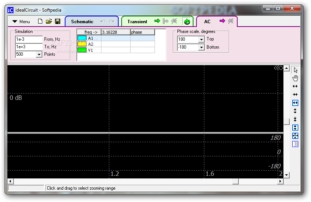Viewport: 311px width, 202px height.
Task: Click the -180 phase axis label on the plot
Action: [x=274, y=166]
